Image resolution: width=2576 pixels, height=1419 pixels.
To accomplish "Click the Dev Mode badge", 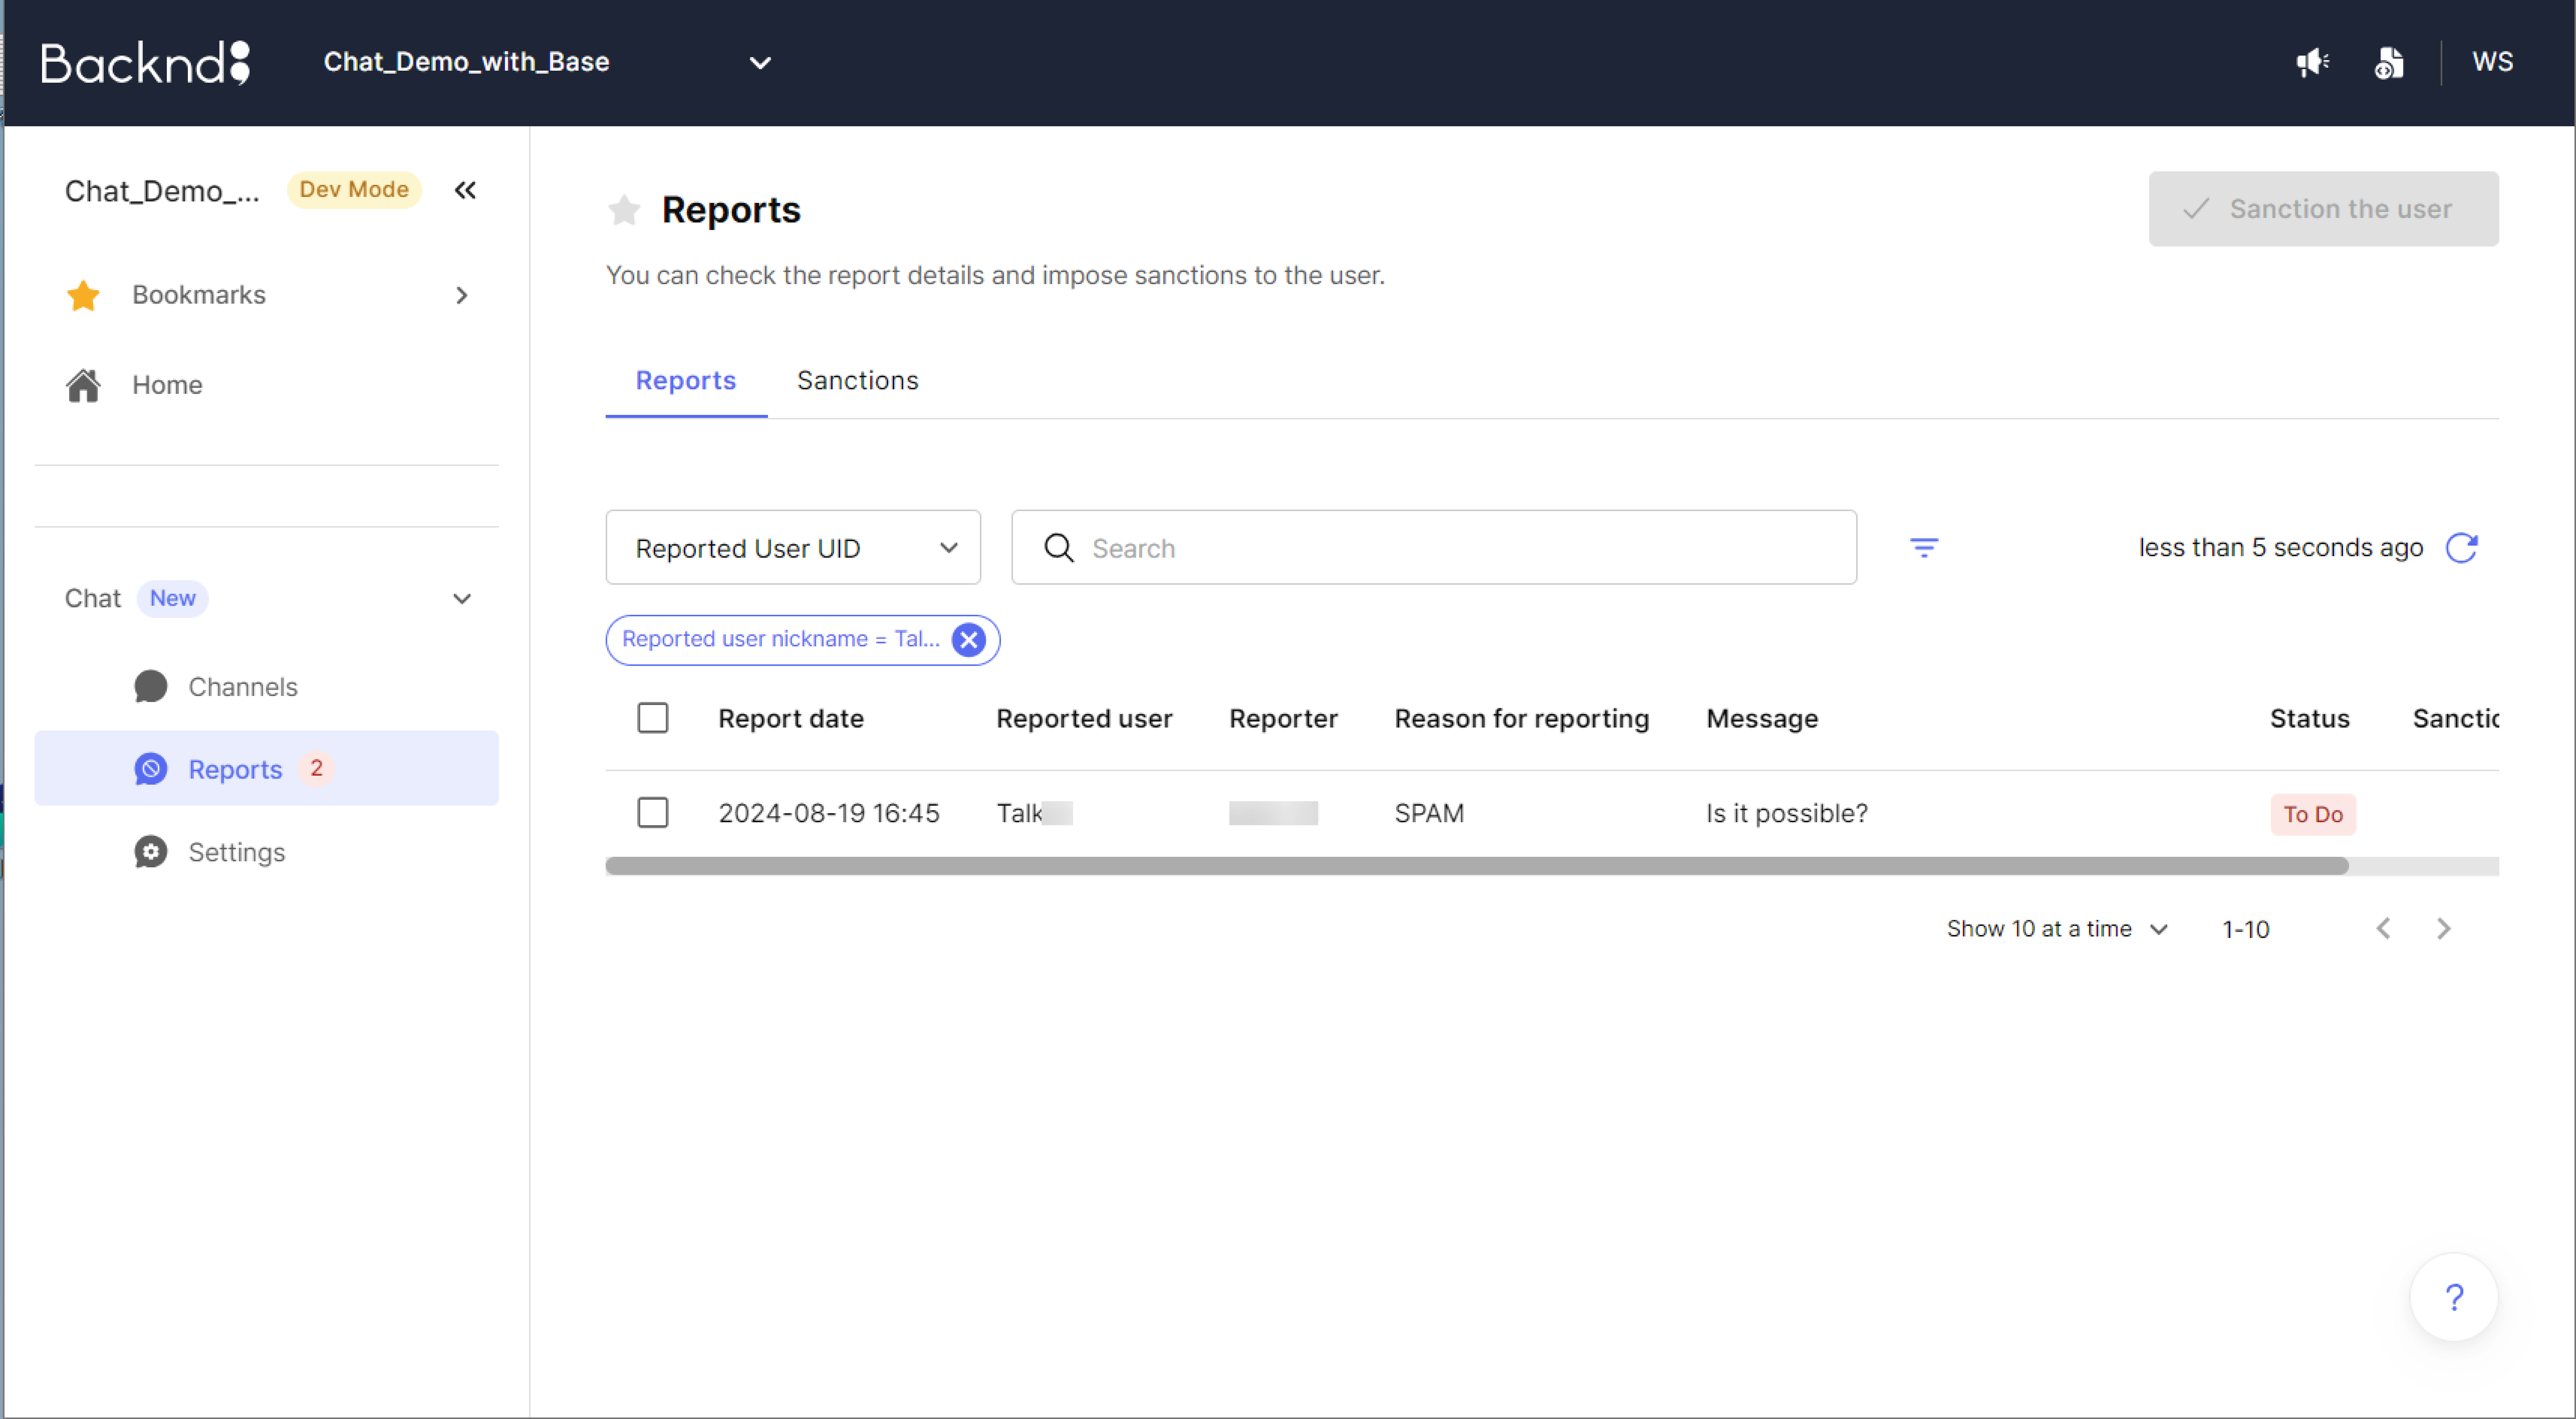I will [354, 190].
